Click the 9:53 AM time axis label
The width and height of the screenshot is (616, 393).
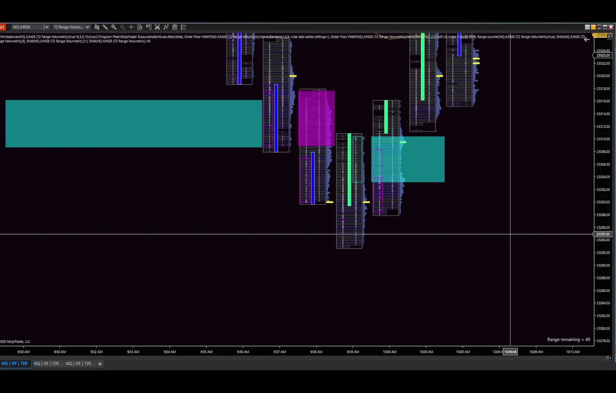(x=133, y=352)
